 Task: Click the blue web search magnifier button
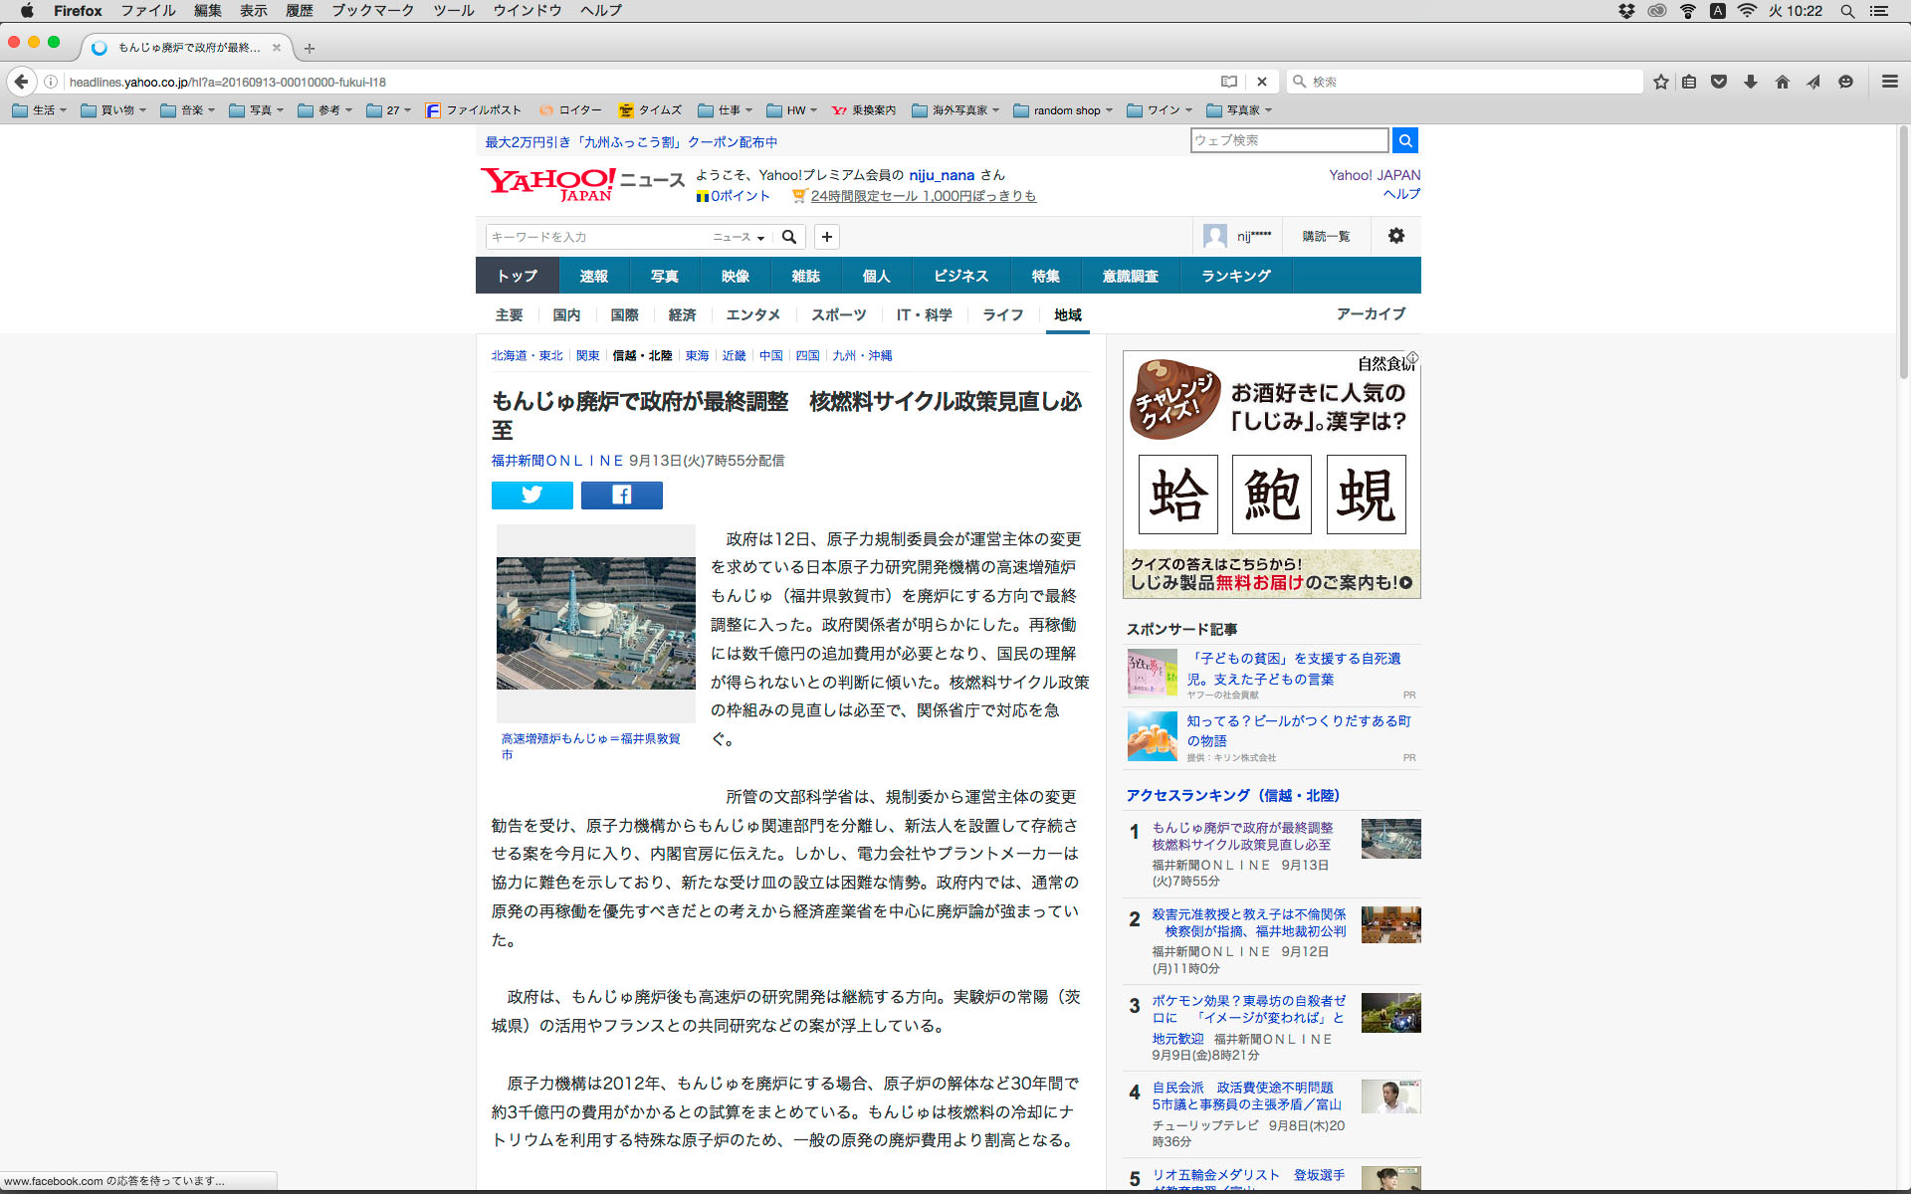click(1404, 140)
